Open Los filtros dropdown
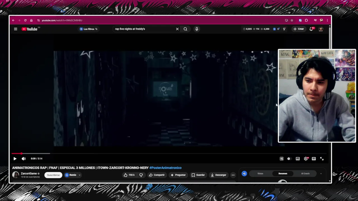 coord(89,29)
